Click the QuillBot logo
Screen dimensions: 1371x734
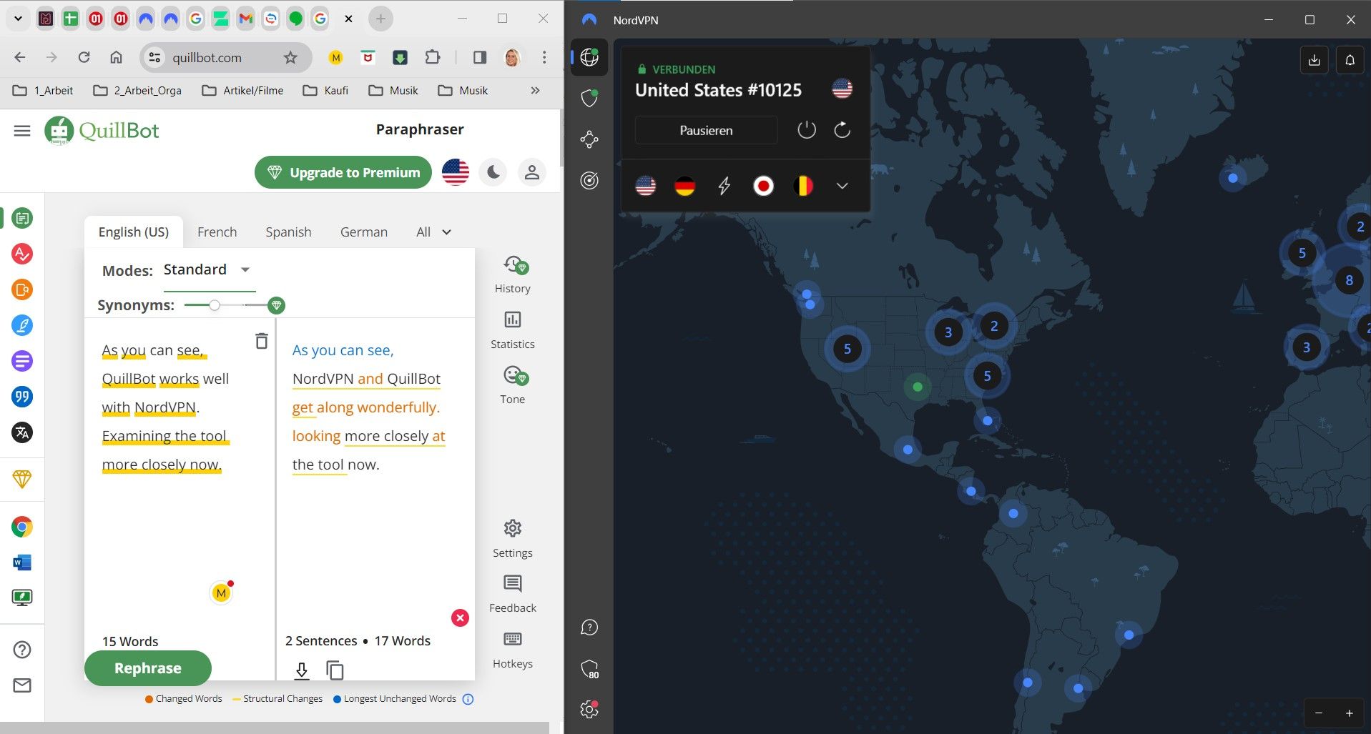pos(102,131)
